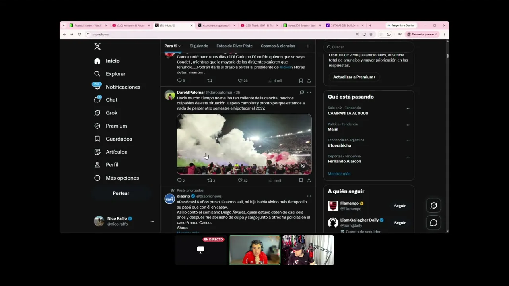
Task: Open Perfil in the sidebar
Action: [x=106, y=165]
